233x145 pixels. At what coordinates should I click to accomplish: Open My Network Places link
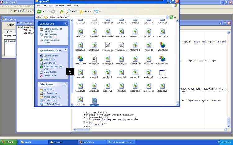coord(52,104)
